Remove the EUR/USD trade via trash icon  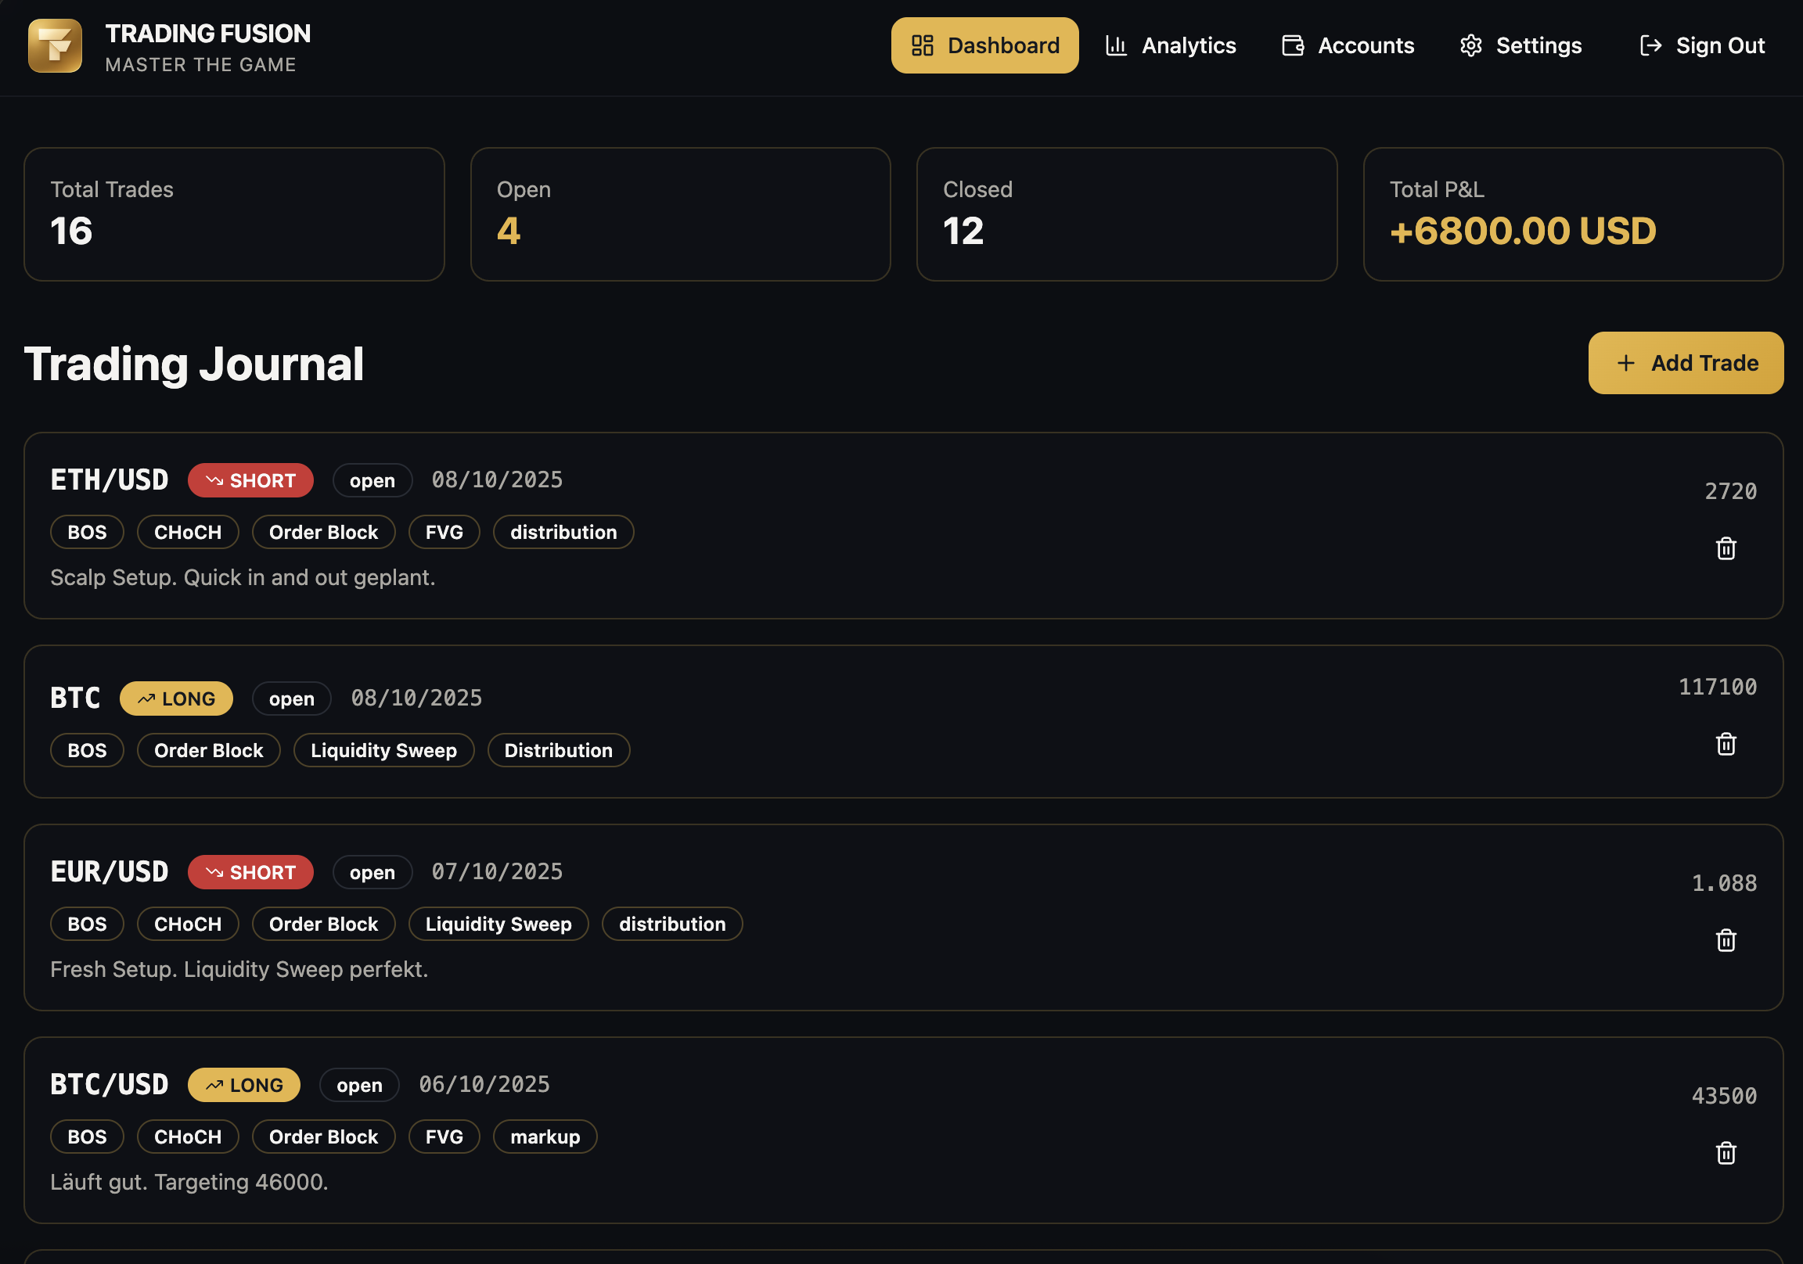tap(1726, 939)
